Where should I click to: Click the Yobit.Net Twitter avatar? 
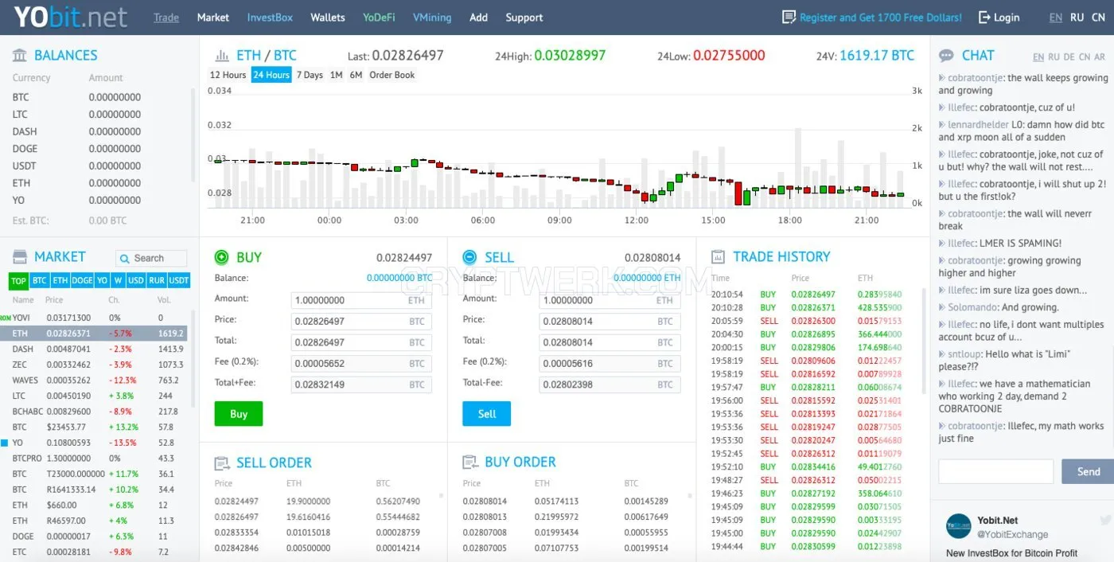pos(958,526)
